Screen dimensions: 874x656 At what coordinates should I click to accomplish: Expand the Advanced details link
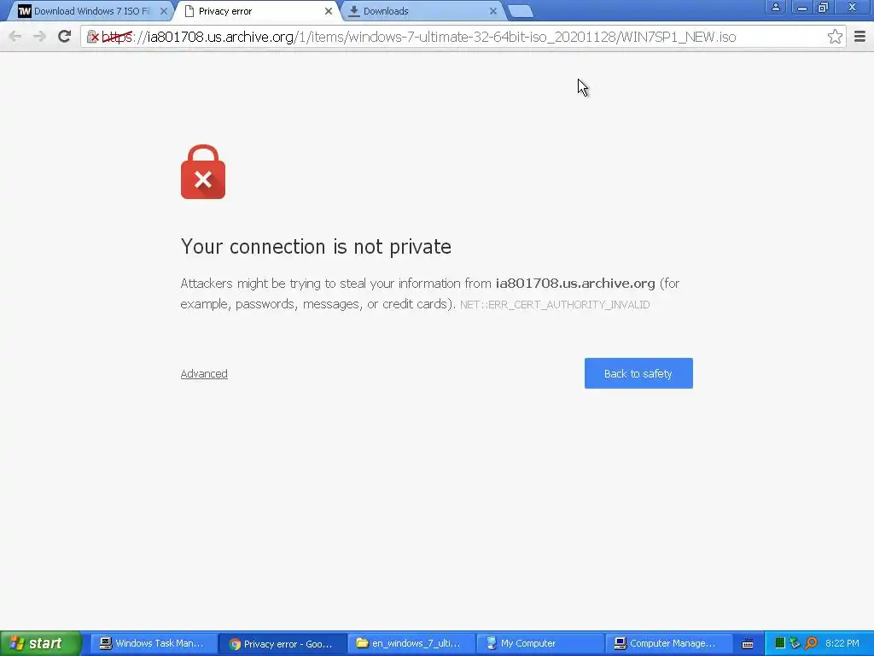pos(204,374)
